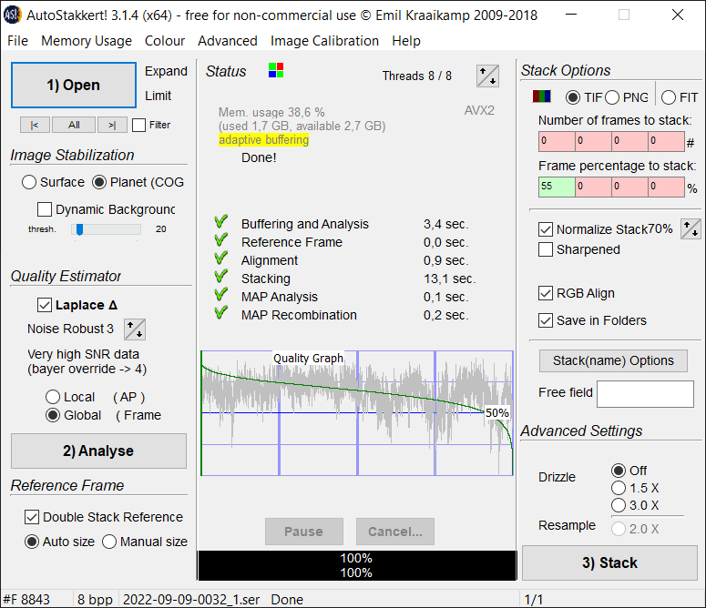Uncheck the RGB Align option

(x=546, y=293)
